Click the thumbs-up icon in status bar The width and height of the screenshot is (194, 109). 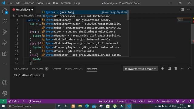(157, 101)
